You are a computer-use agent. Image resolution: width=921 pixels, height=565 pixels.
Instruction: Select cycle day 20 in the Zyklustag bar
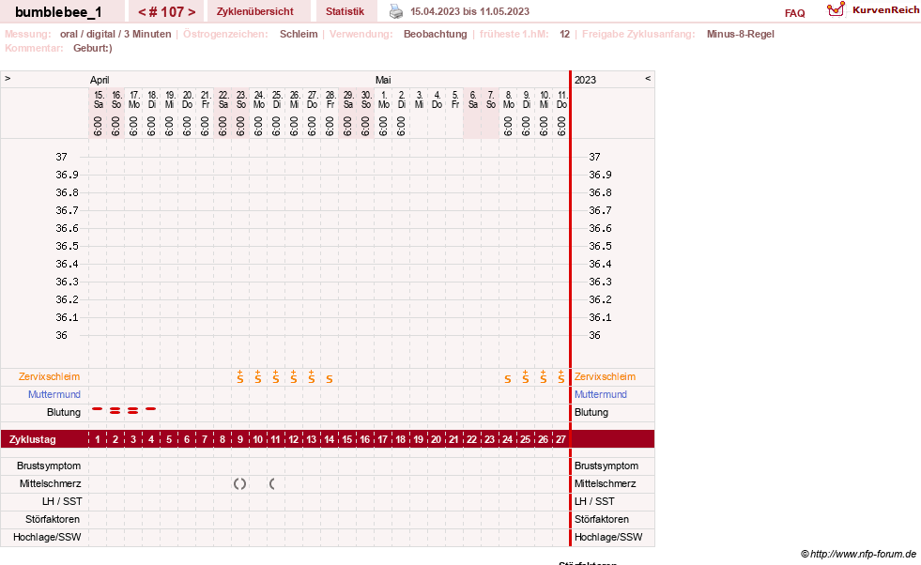(x=436, y=439)
